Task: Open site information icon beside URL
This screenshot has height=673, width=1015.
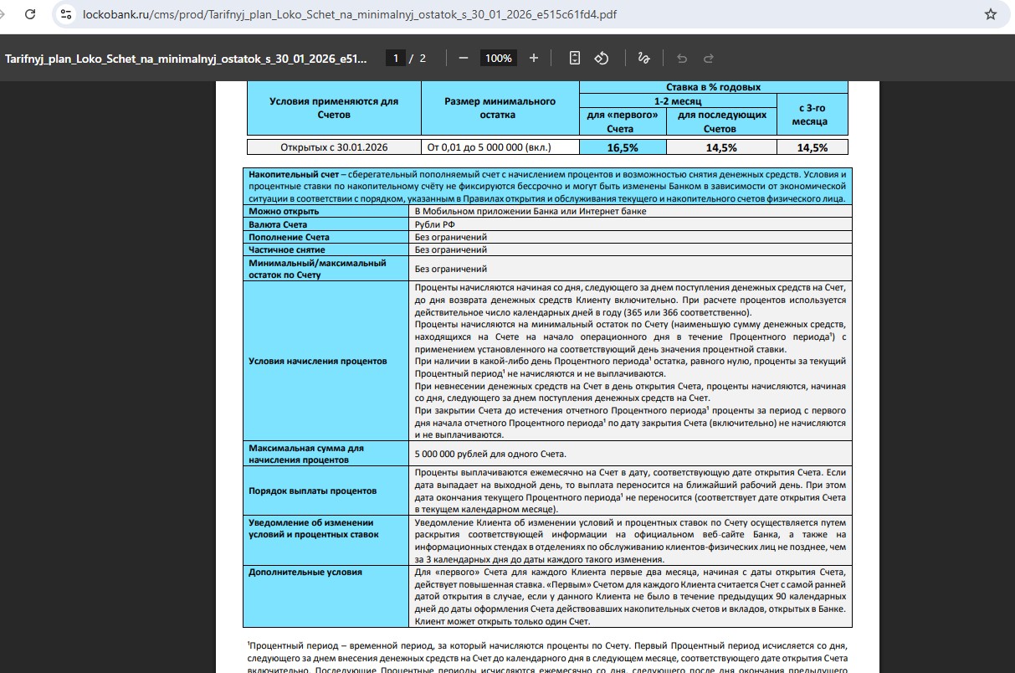Action: (x=67, y=14)
